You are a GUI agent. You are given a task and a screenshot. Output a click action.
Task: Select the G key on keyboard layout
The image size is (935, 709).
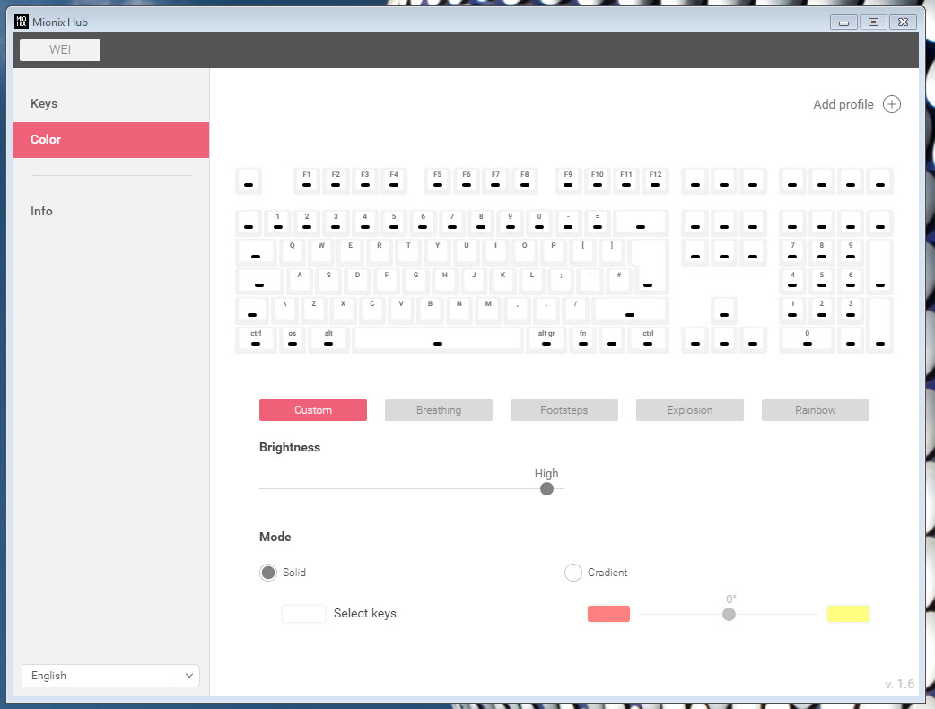pyautogui.click(x=415, y=281)
